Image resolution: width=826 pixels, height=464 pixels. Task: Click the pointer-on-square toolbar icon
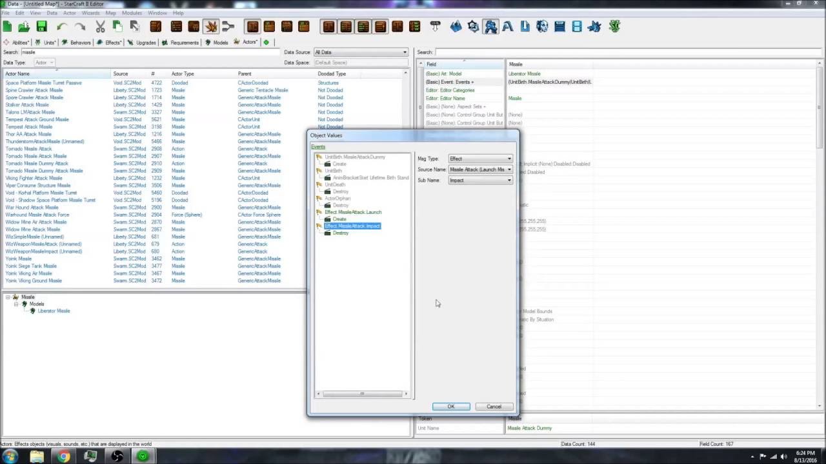[135, 26]
